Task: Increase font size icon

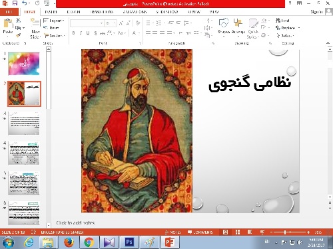Action: click(121, 23)
